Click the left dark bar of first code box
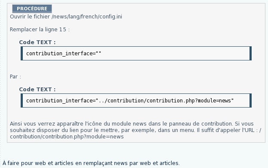 22,54
